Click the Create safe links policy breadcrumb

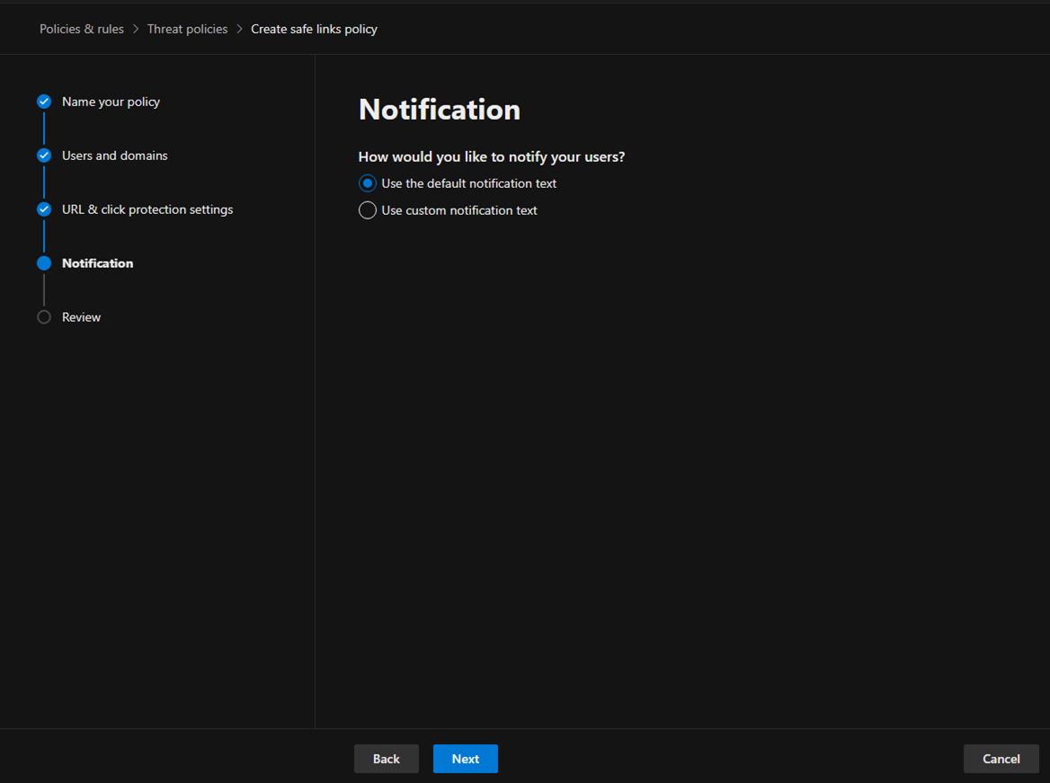[x=314, y=30]
